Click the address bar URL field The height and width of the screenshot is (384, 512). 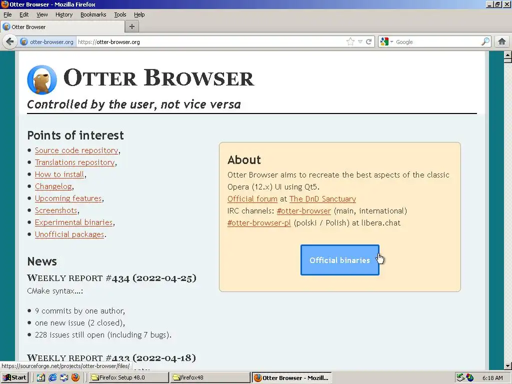coord(210,42)
